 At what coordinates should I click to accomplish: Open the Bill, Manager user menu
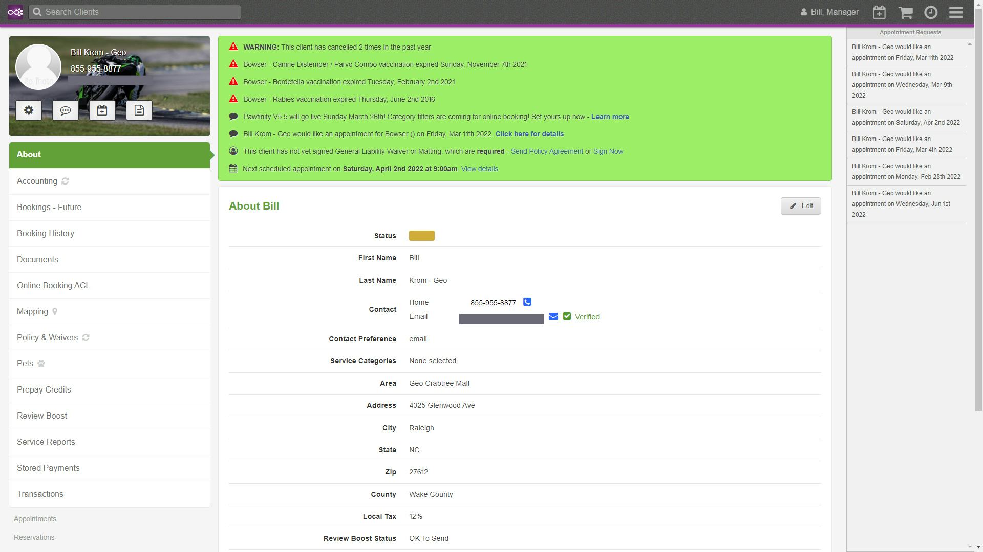tap(829, 12)
